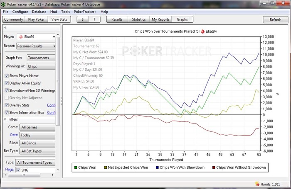Click the PokerTracker app icon in title bar

(3, 4)
